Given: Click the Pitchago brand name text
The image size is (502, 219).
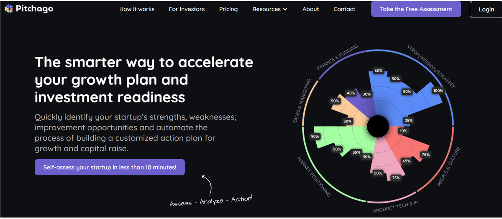Looking at the screenshot, I should point(35,9).
